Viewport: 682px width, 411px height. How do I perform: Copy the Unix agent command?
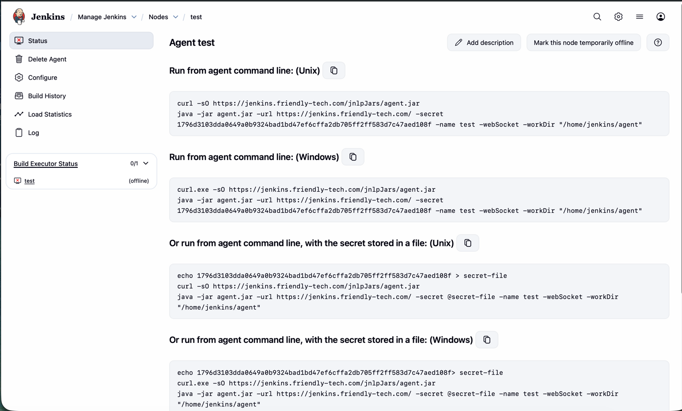point(334,70)
